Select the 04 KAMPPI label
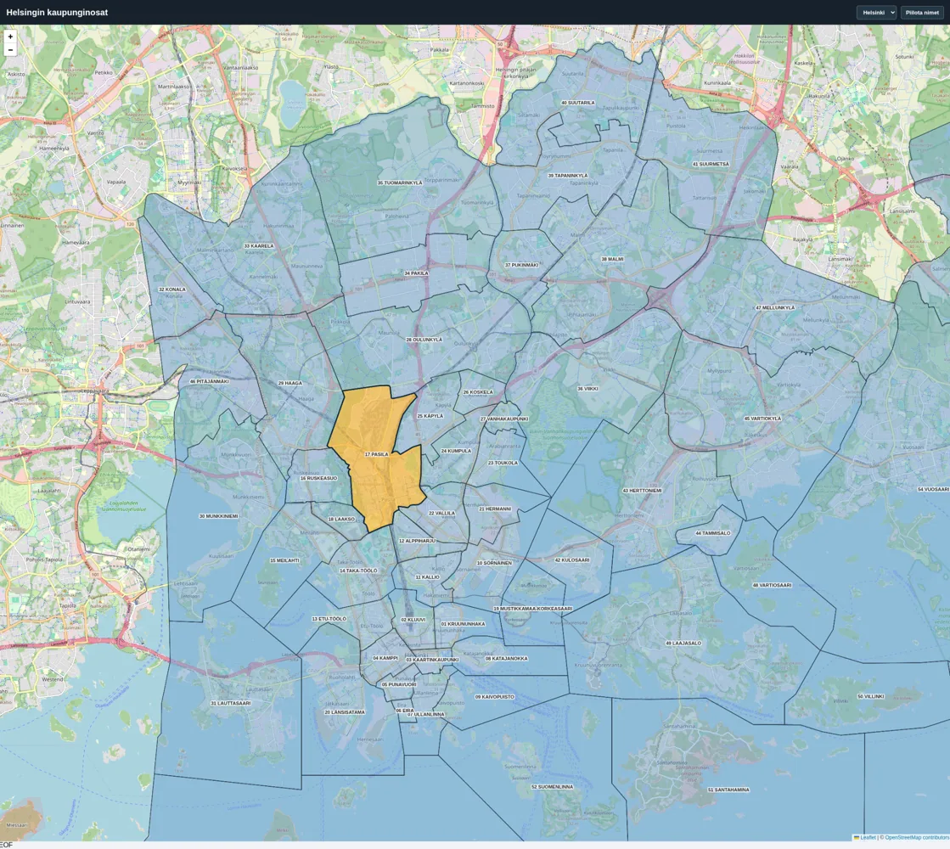950x849 pixels. [x=385, y=658]
